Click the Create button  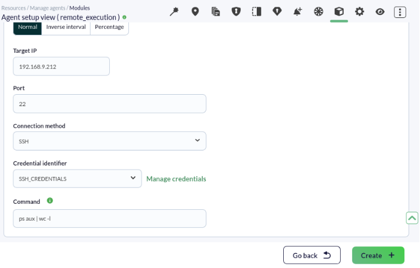378,255
